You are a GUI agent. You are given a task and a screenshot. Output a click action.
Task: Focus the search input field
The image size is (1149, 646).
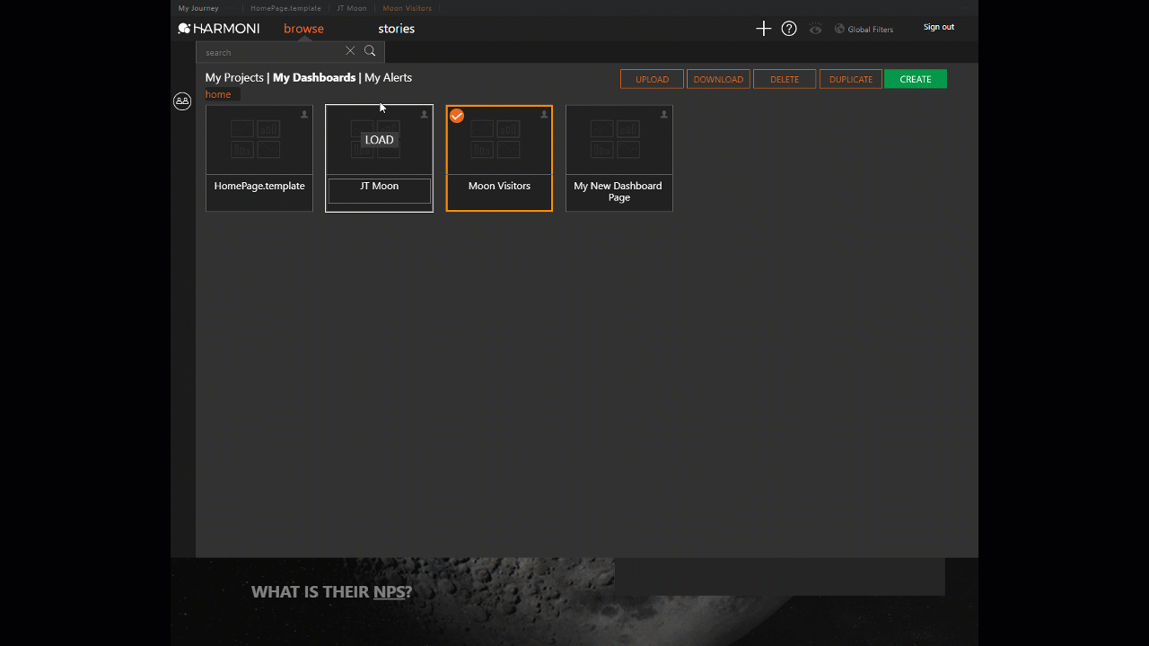coord(269,52)
